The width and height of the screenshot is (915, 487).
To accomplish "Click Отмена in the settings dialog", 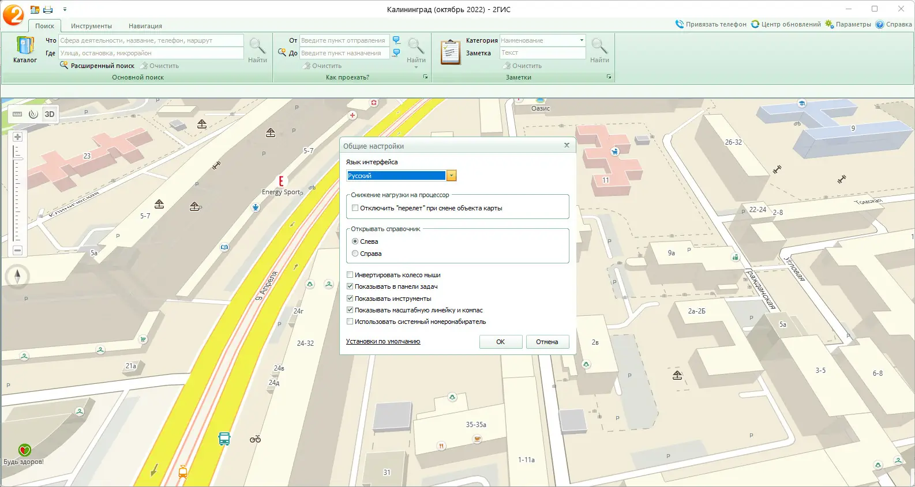I will pos(547,342).
